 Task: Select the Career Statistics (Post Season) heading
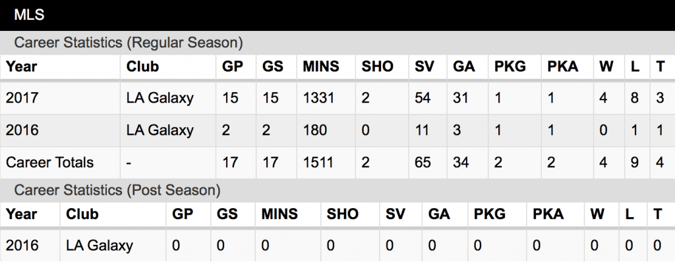pyautogui.click(x=117, y=190)
